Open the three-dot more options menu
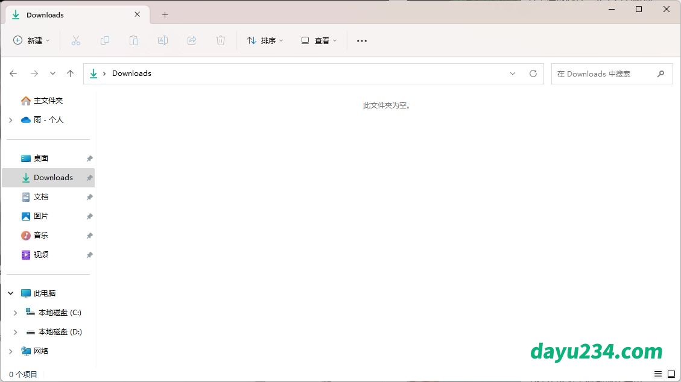This screenshot has height=382, width=681. tap(362, 40)
